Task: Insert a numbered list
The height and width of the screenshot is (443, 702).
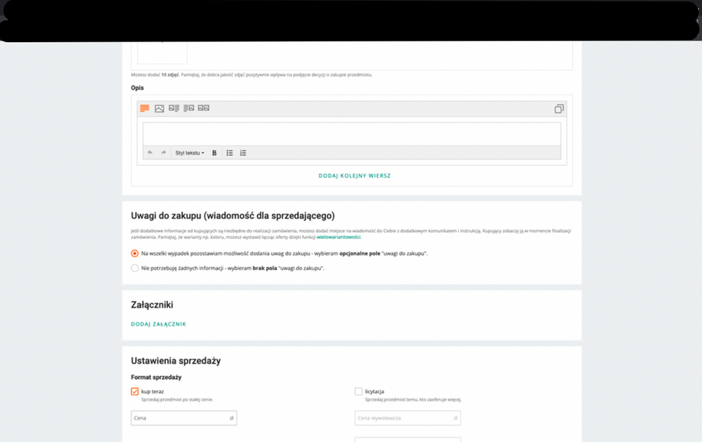Action: coord(243,153)
